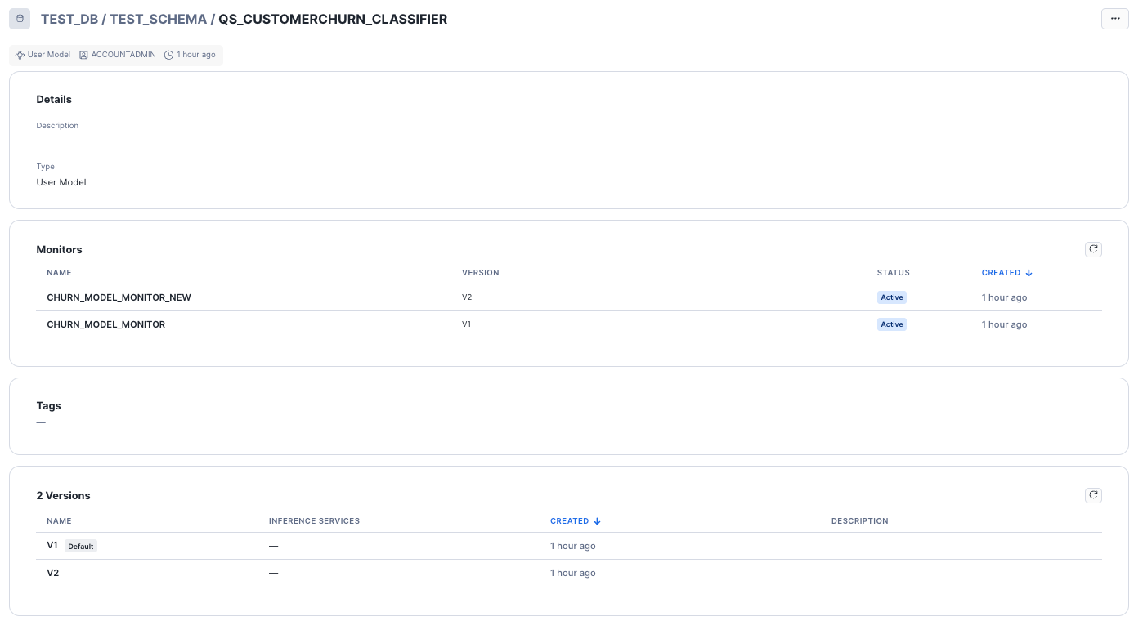Click the User Model type value
The height and width of the screenshot is (621, 1143).
pyautogui.click(x=61, y=182)
